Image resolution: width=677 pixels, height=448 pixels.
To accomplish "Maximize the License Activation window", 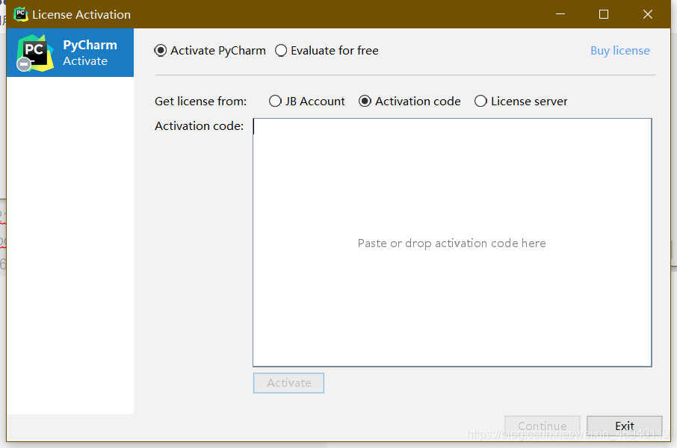I will click(x=604, y=14).
